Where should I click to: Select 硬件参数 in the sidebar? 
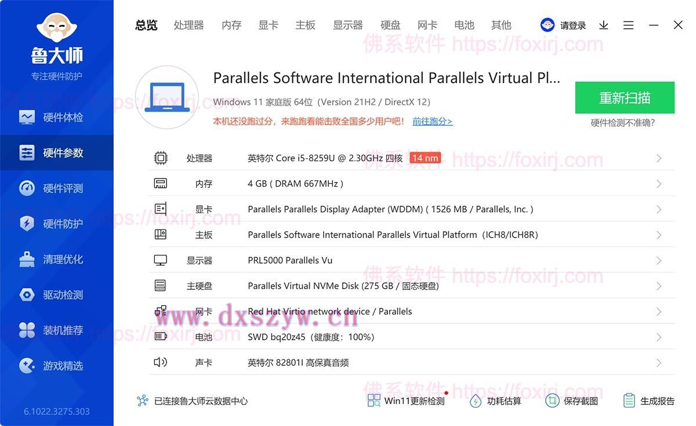(57, 153)
